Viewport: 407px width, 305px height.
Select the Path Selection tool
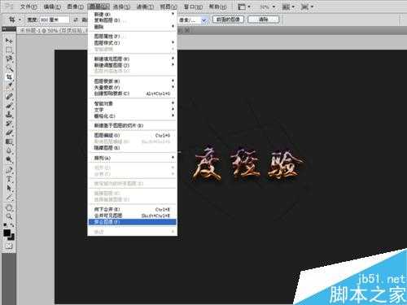tap(9, 188)
